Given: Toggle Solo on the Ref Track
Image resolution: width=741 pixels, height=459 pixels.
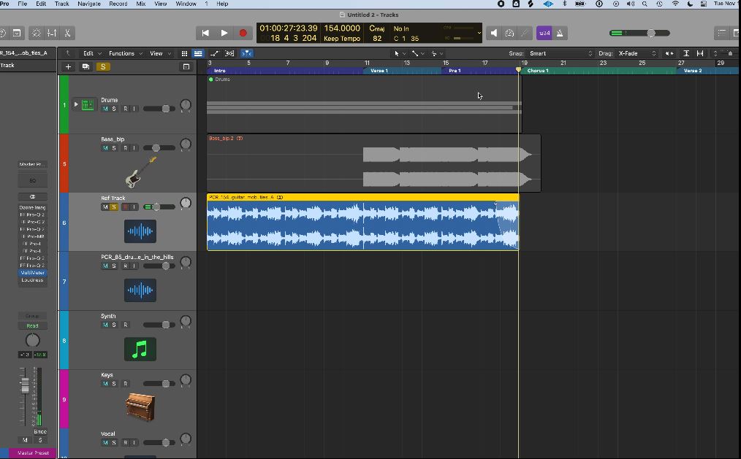Looking at the screenshot, I should click(x=114, y=207).
